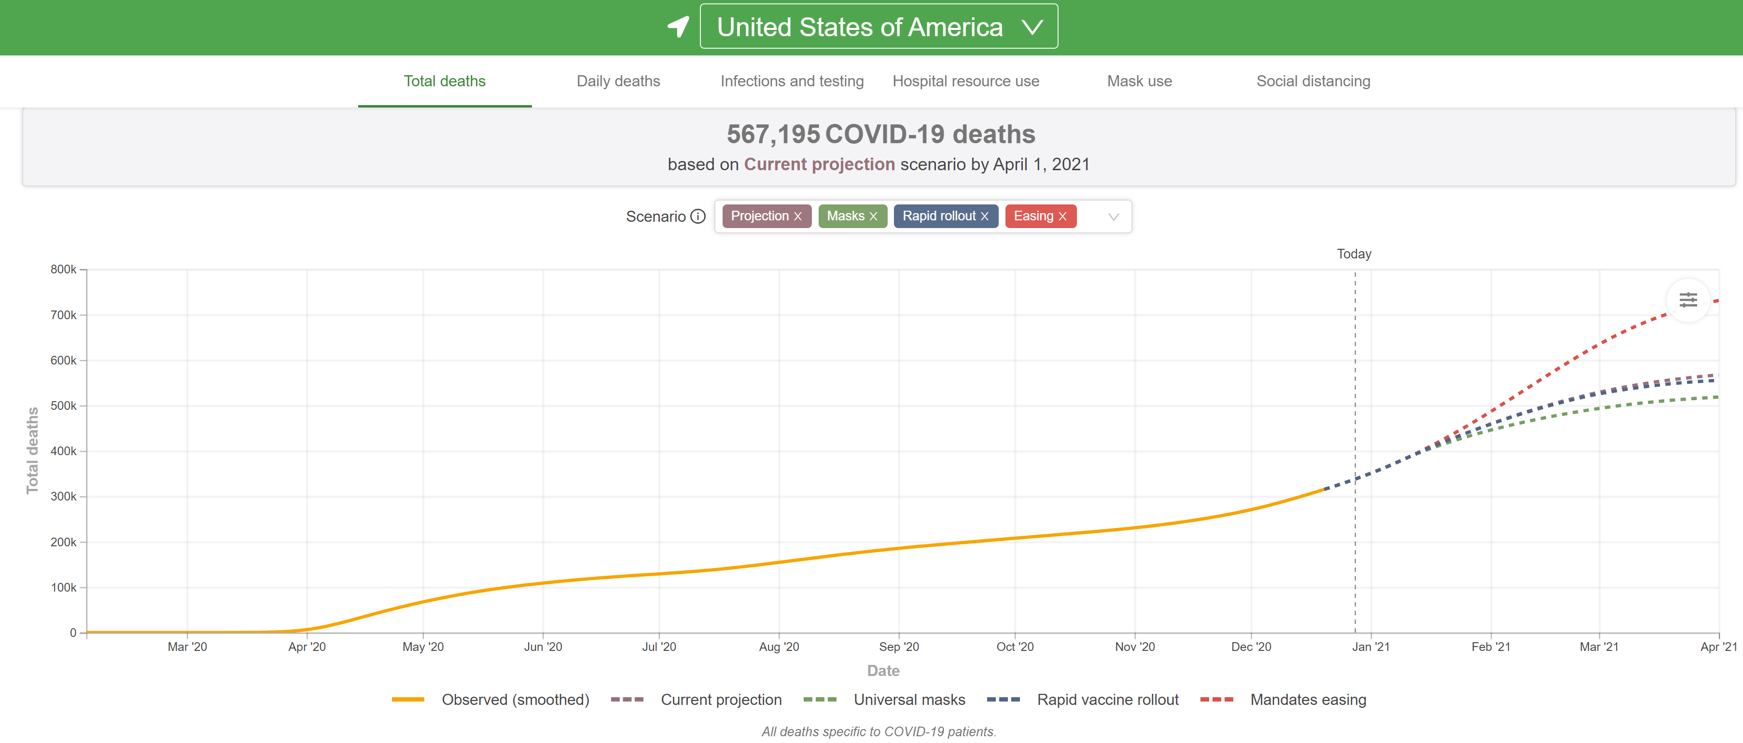The image size is (1743, 743).
Task: Click the red Mandates easing legend swatch
Action: [x=1216, y=700]
